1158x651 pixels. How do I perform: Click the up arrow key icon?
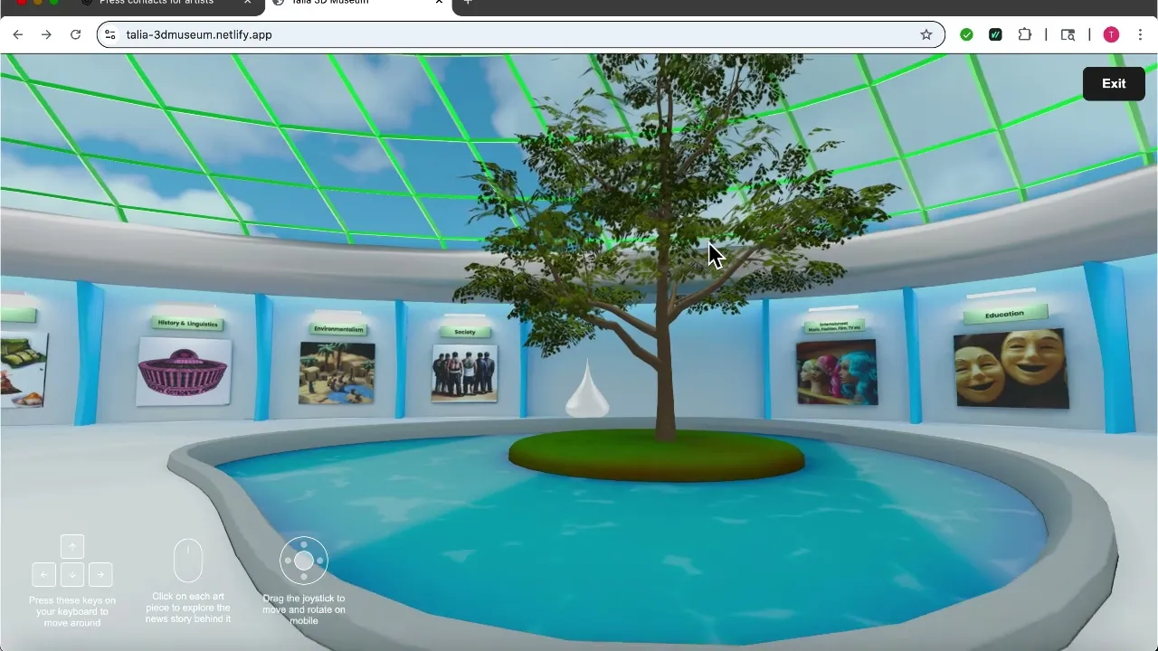click(72, 546)
